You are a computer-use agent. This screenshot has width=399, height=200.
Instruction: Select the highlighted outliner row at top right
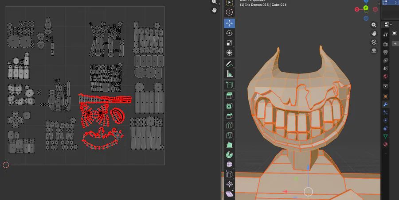coord(390,3)
